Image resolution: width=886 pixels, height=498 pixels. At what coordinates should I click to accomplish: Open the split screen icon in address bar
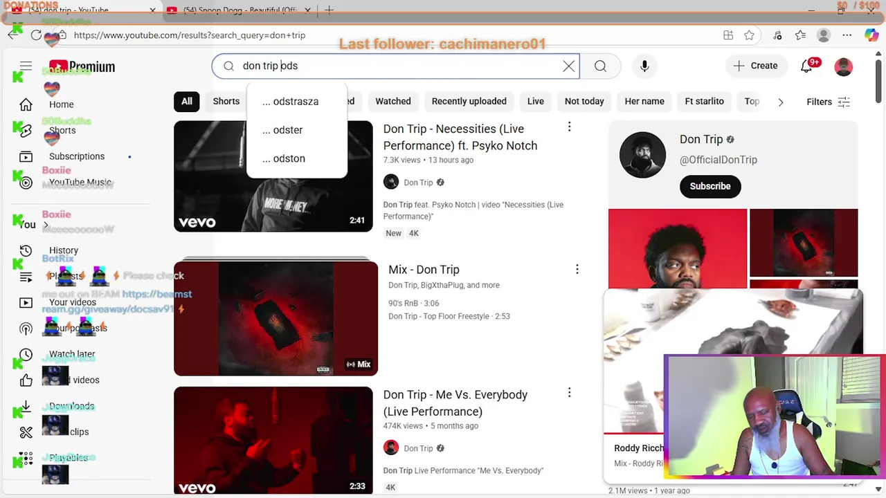728,35
